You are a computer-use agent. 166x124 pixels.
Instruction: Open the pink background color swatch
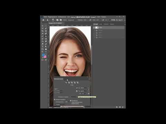pos(45,56)
